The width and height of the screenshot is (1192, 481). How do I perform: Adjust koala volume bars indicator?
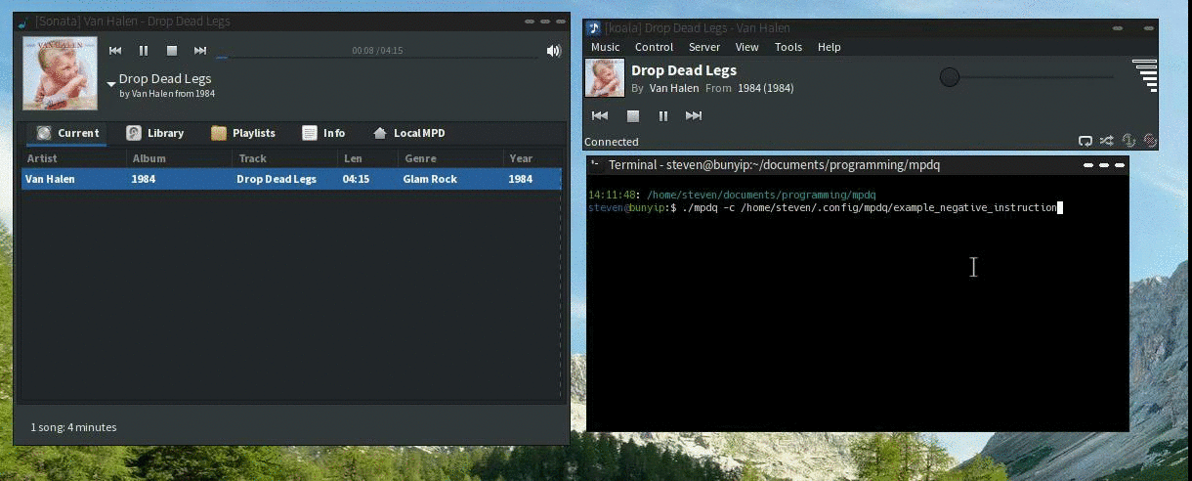[x=1145, y=76]
